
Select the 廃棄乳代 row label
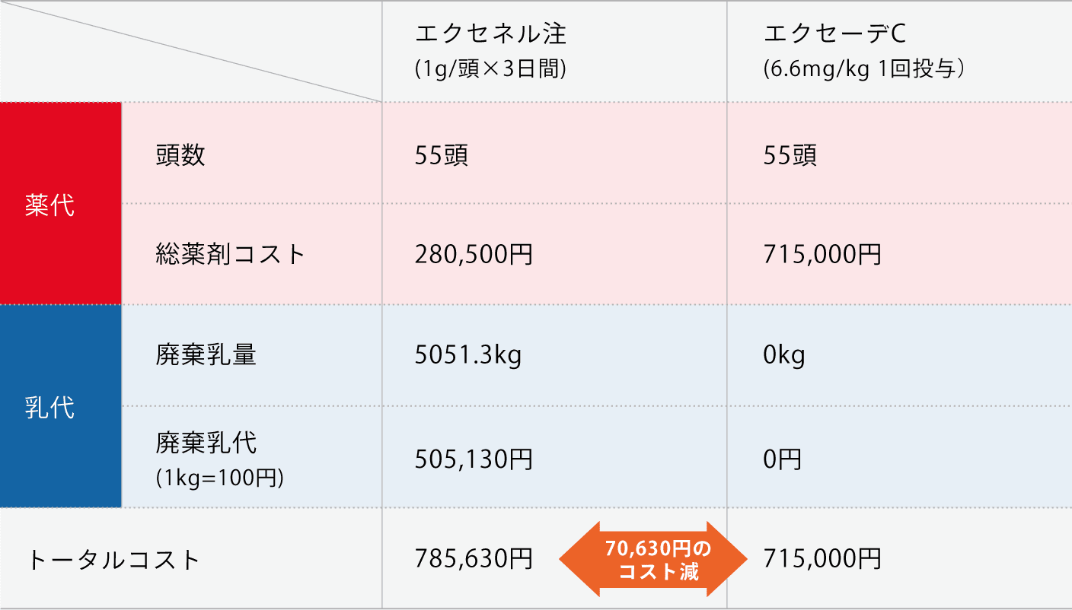[206, 442]
